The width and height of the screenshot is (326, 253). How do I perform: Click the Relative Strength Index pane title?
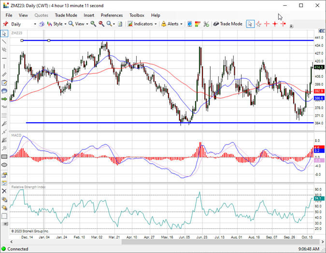coord(28,187)
